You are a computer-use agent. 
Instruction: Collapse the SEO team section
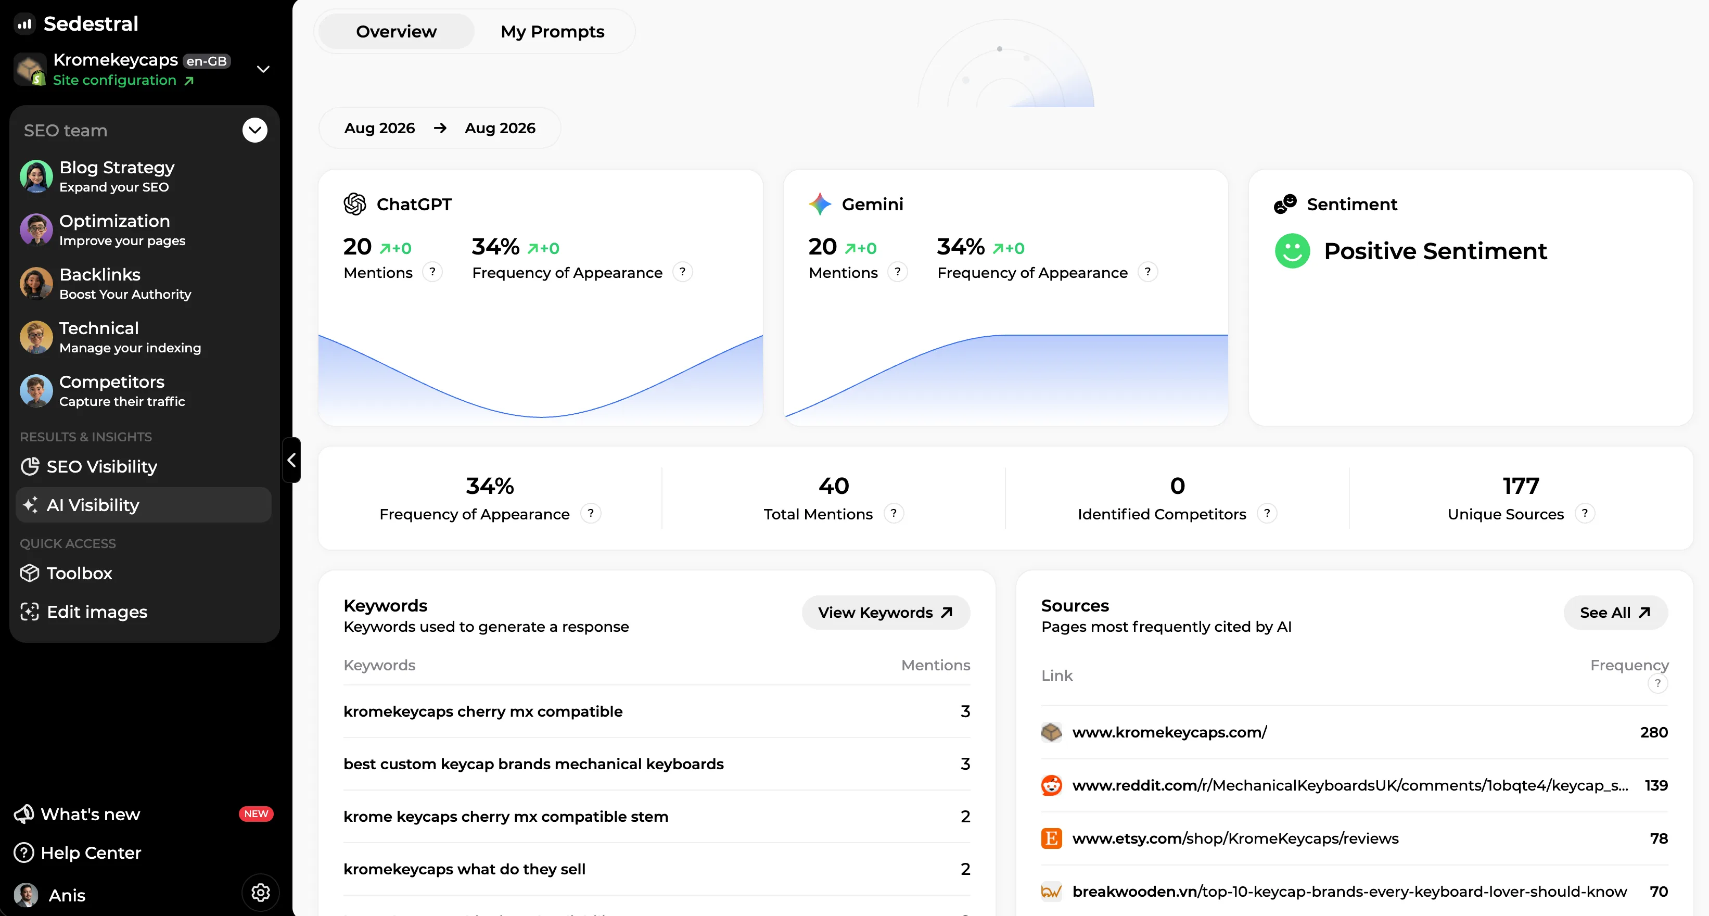click(255, 130)
